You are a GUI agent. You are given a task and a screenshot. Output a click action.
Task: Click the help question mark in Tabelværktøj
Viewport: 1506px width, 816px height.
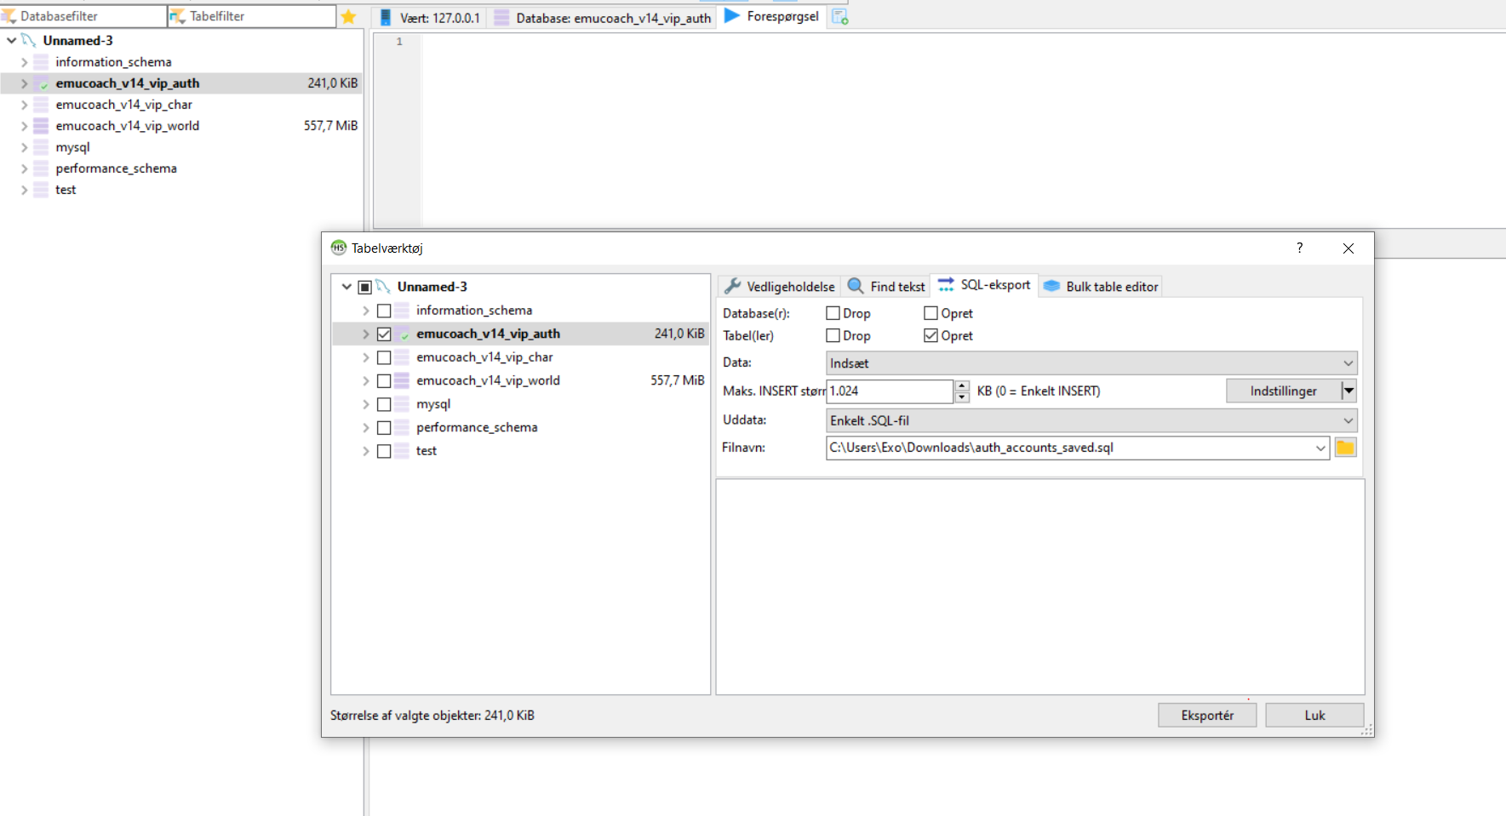tap(1299, 248)
